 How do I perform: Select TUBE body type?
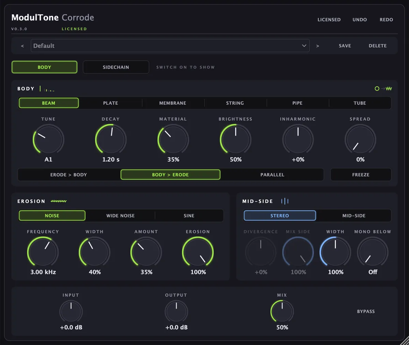360,103
